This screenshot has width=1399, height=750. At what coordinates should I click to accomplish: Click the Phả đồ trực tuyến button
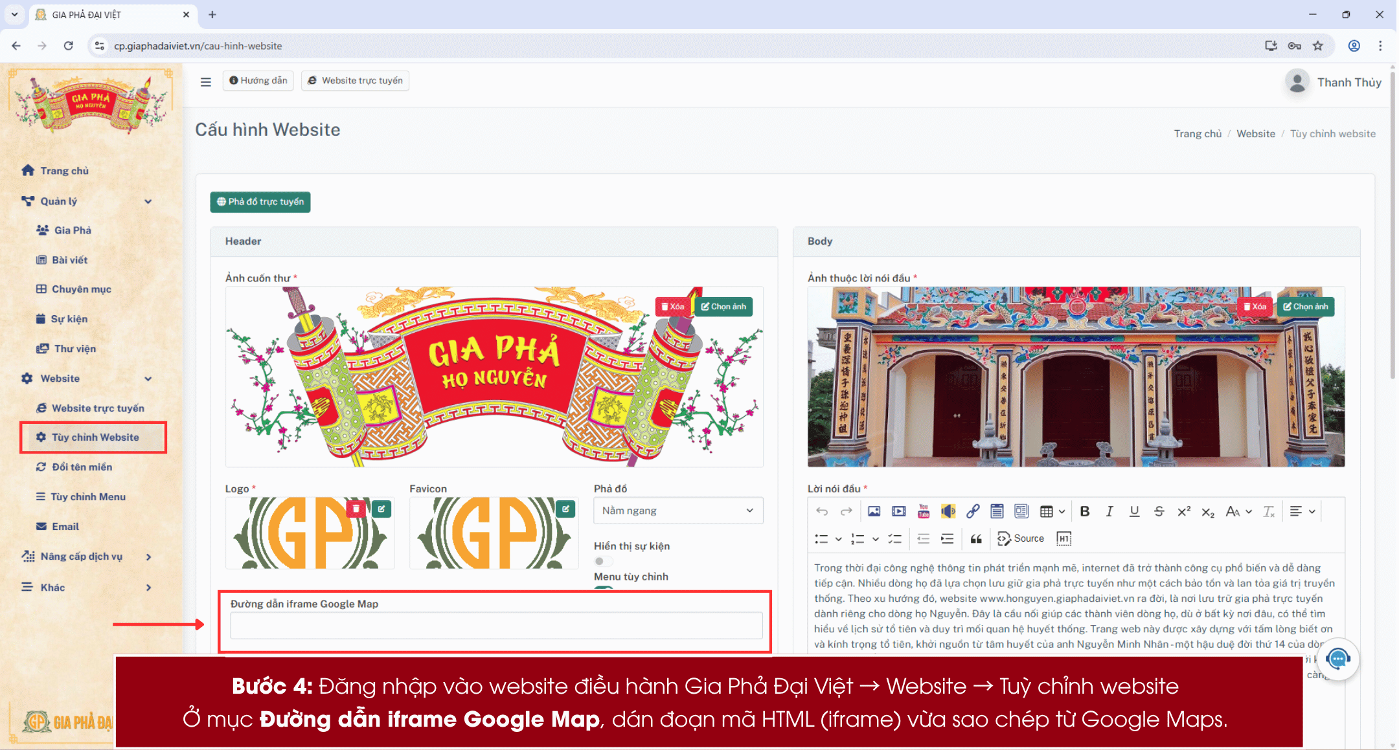[x=260, y=202]
